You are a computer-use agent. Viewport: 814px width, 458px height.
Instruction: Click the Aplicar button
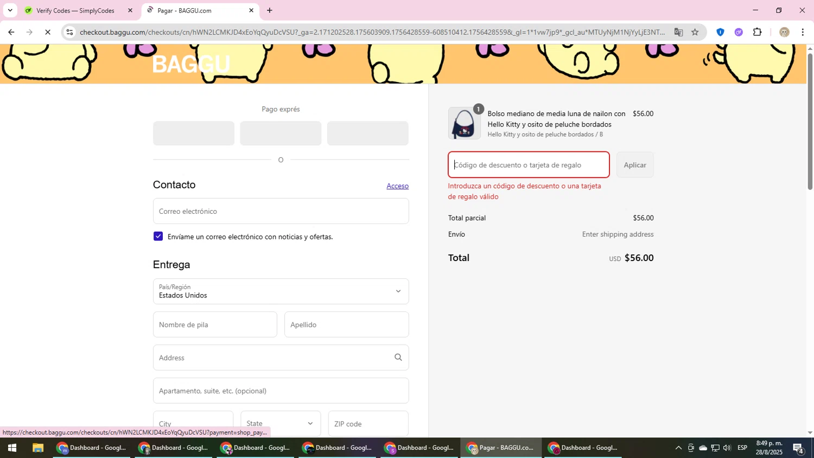click(x=635, y=165)
